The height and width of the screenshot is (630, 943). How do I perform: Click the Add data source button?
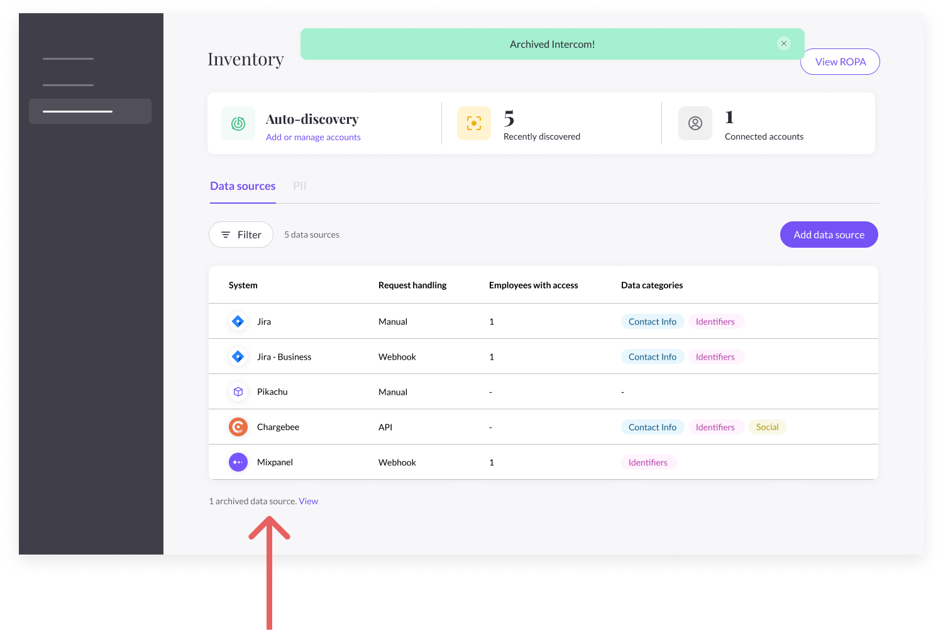(x=829, y=235)
